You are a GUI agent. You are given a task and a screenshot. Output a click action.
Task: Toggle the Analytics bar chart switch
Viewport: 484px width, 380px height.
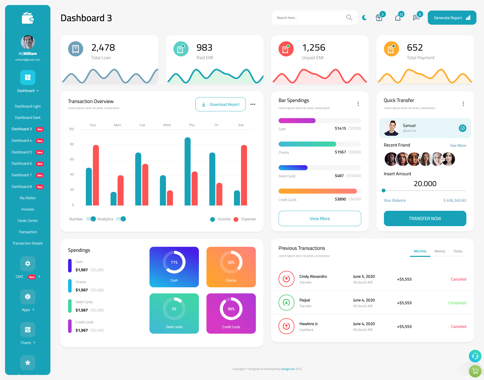(x=122, y=219)
